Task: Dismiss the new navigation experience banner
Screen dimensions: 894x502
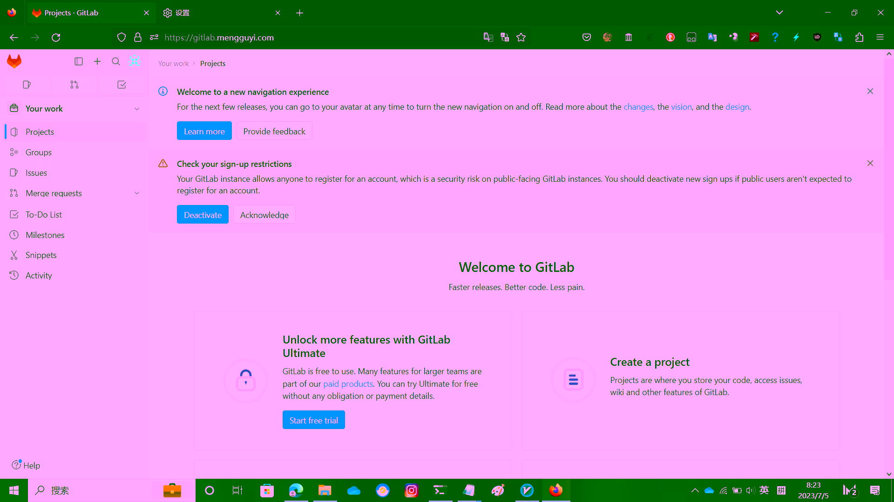Action: (x=870, y=92)
